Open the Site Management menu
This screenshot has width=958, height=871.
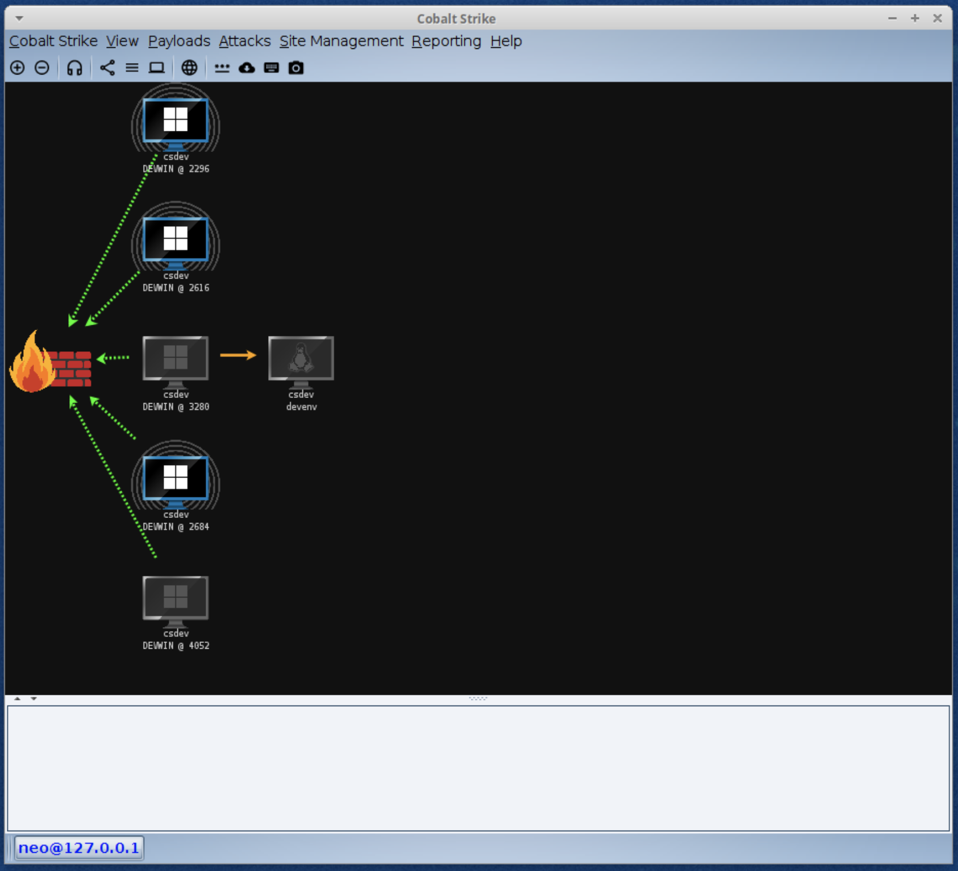[341, 42]
